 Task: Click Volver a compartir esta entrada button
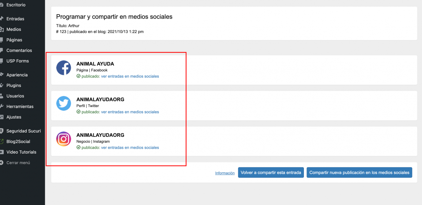click(271, 173)
